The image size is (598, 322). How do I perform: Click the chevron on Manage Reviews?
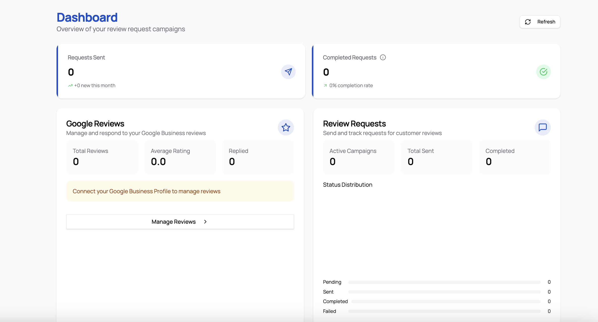click(x=205, y=222)
